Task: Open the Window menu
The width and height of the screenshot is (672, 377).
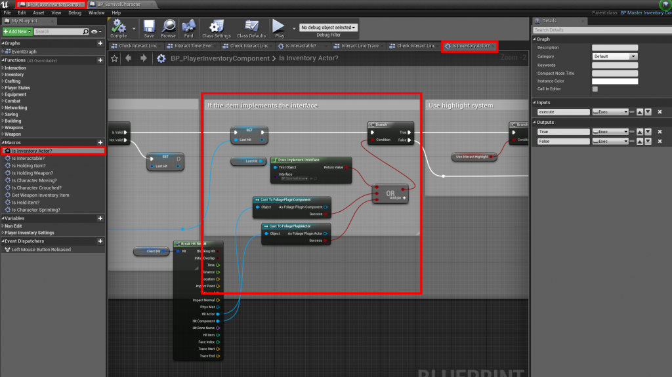Action: pyautogui.click(x=96, y=13)
